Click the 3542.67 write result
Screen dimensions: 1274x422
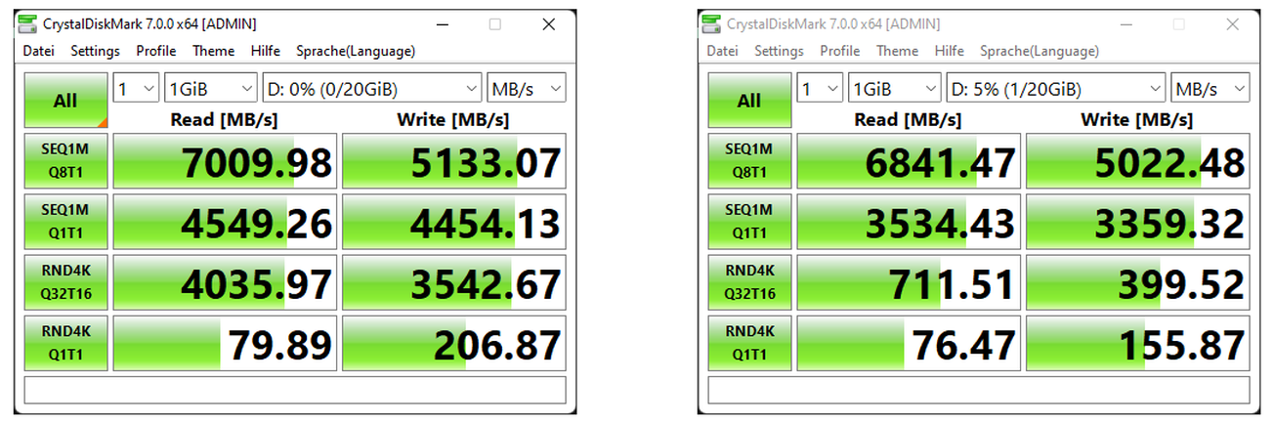tap(454, 282)
